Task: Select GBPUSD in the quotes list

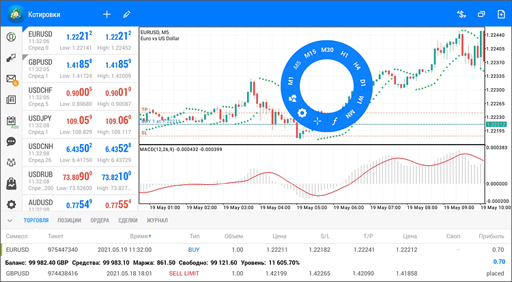Action: click(x=81, y=68)
